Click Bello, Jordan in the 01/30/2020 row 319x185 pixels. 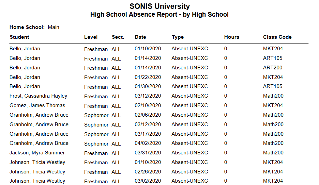(x=25, y=86)
